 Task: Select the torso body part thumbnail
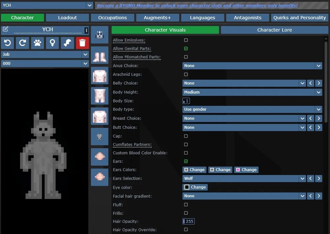(99, 76)
